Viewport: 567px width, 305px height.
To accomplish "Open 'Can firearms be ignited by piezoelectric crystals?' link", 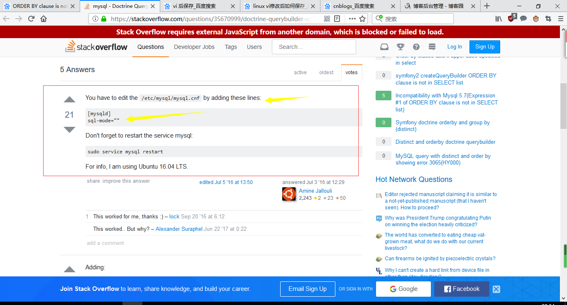I will pyautogui.click(x=440, y=259).
